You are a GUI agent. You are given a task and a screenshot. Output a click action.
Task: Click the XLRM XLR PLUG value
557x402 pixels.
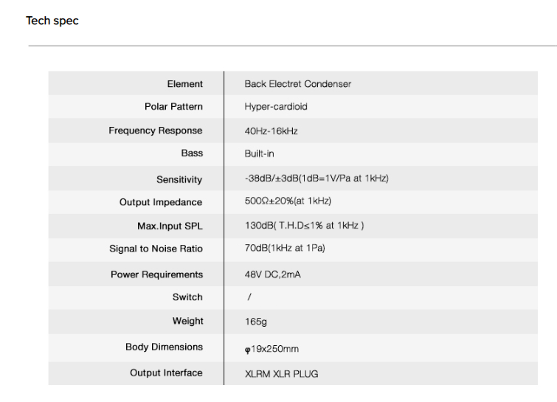coord(281,374)
